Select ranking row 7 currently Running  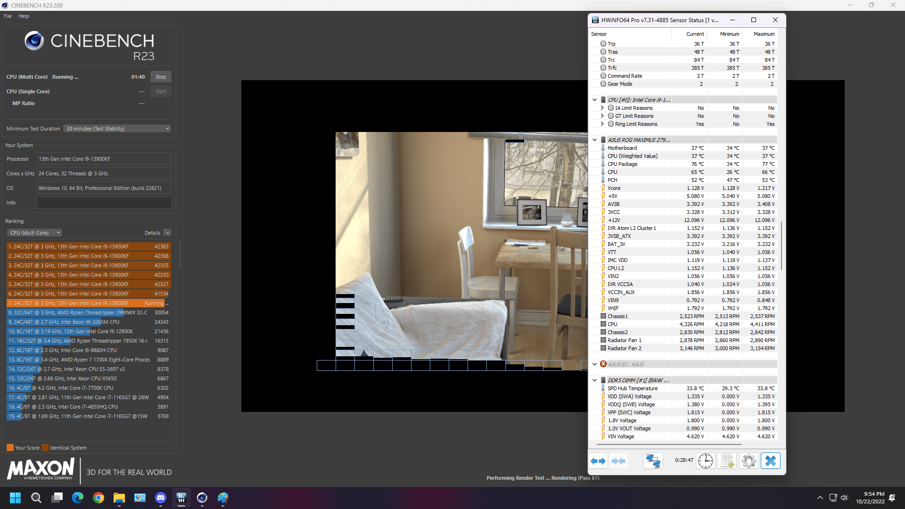click(x=88, y=303)
